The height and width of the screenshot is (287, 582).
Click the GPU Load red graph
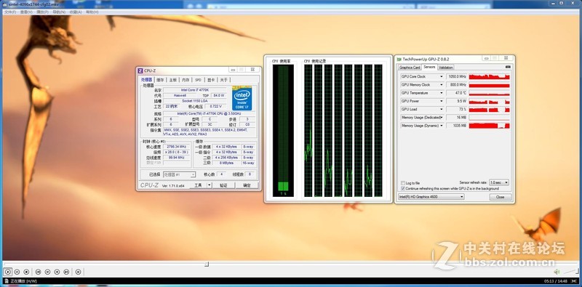[x=489, y=110]
